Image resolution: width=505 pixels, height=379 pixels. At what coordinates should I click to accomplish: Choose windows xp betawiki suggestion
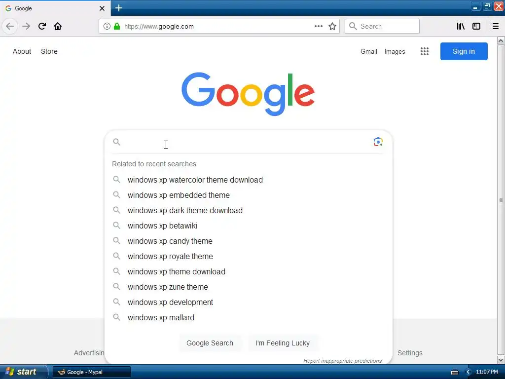[249, 226]
